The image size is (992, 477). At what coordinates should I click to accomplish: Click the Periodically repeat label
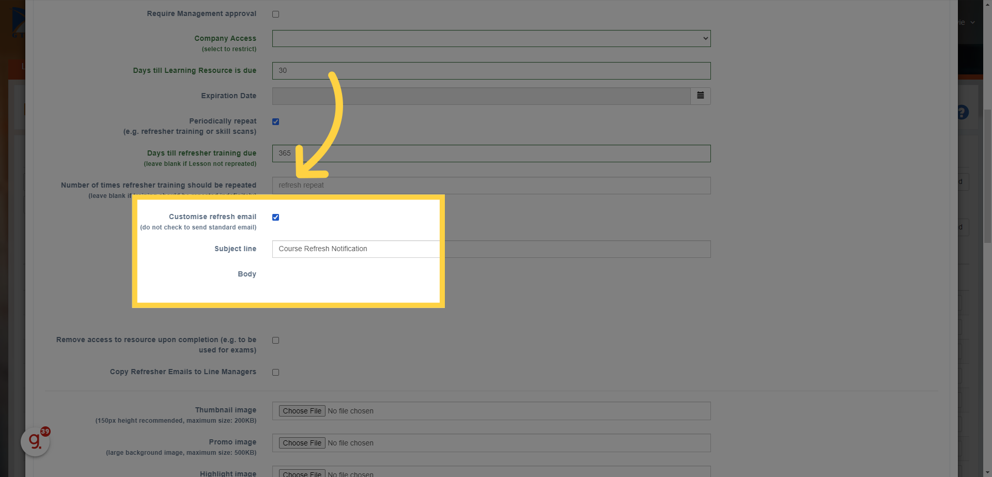click(223, 121)
